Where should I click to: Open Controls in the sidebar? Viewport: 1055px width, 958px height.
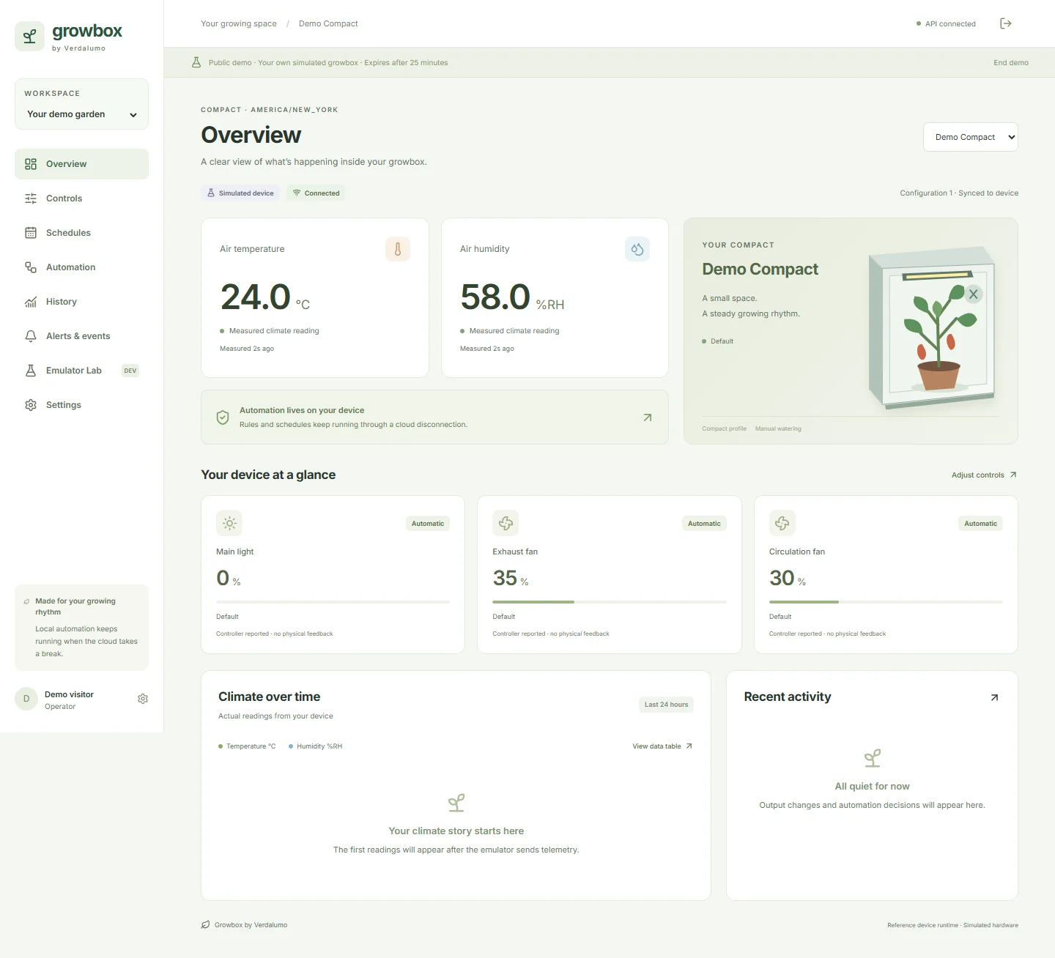click(x=81, y=198)
